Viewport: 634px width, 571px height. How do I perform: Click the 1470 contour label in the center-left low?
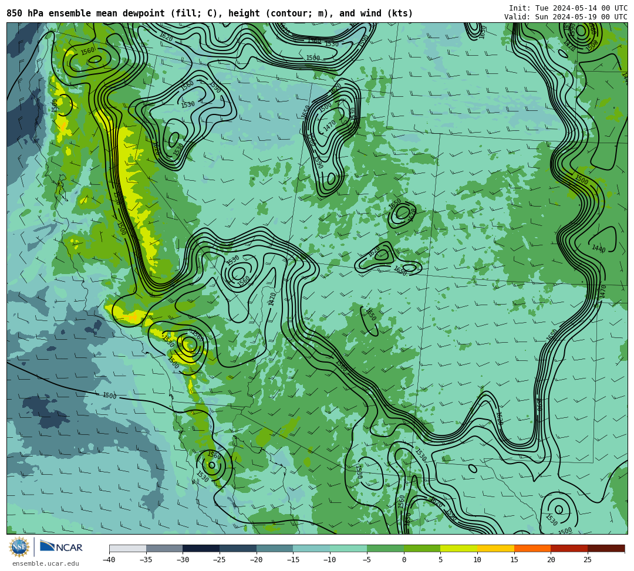point(272,299)
